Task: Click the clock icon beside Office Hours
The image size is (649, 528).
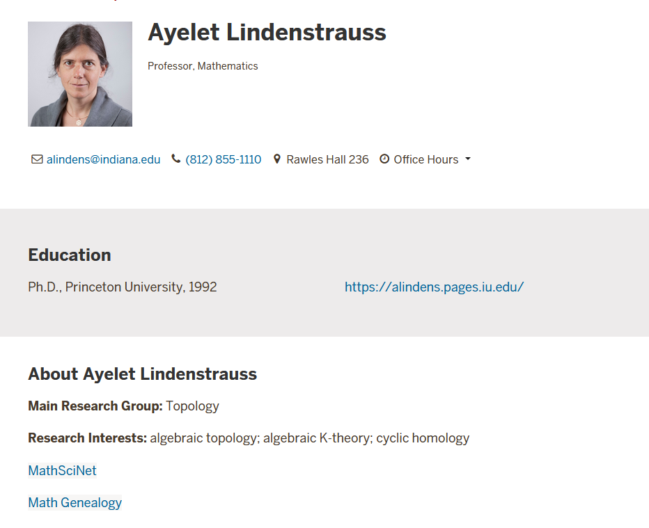Action: tap(384, 159)
